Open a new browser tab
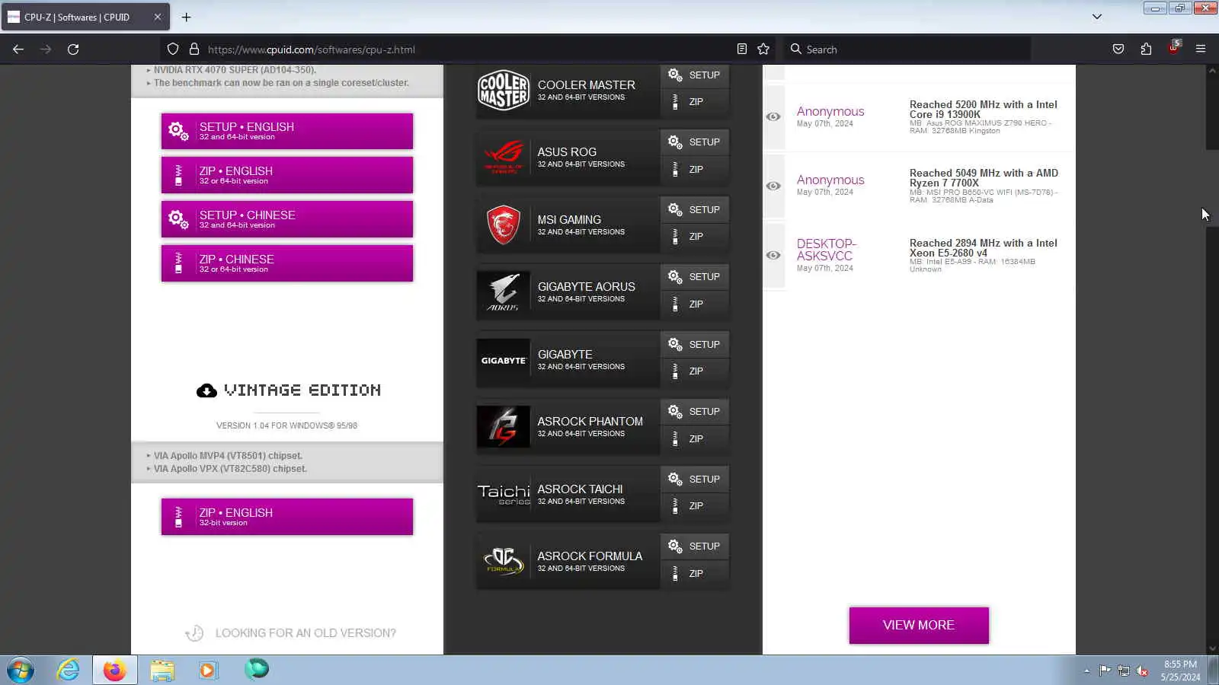 click(x=186, y=17)
